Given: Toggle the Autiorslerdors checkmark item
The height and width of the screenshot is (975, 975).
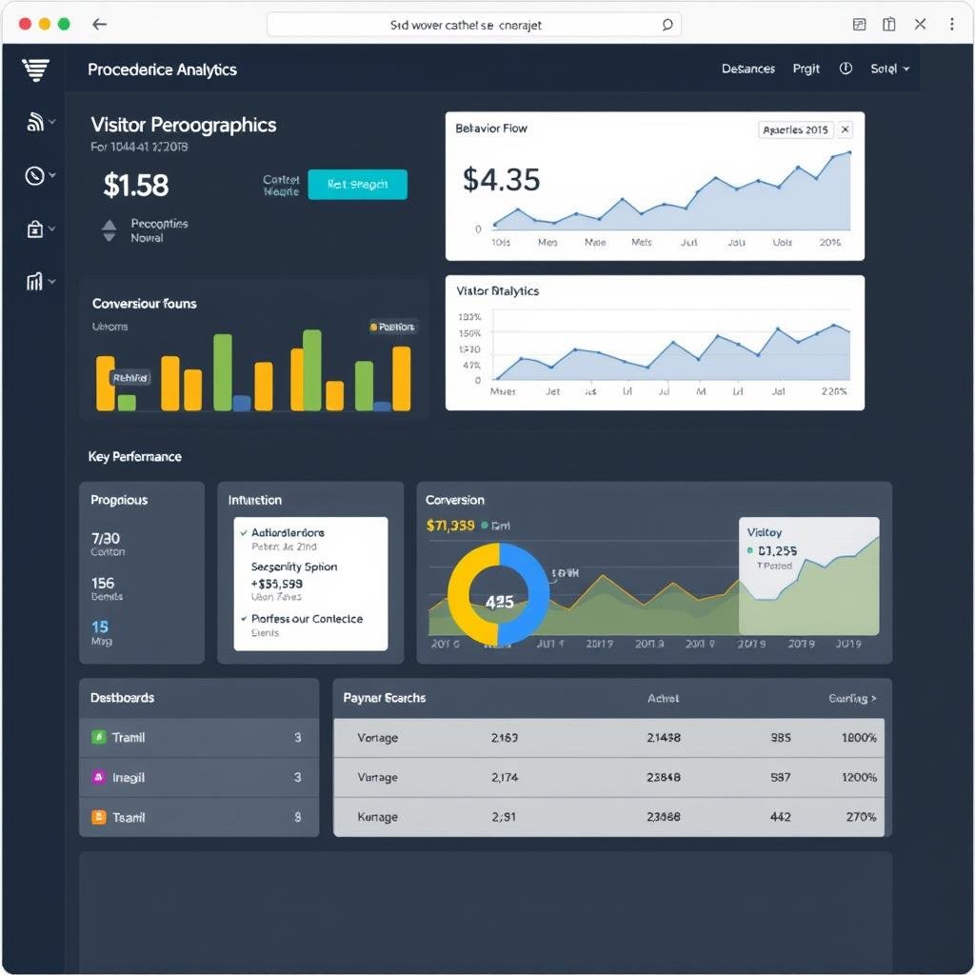Looking at the screenshot, I should coord(245,533).
